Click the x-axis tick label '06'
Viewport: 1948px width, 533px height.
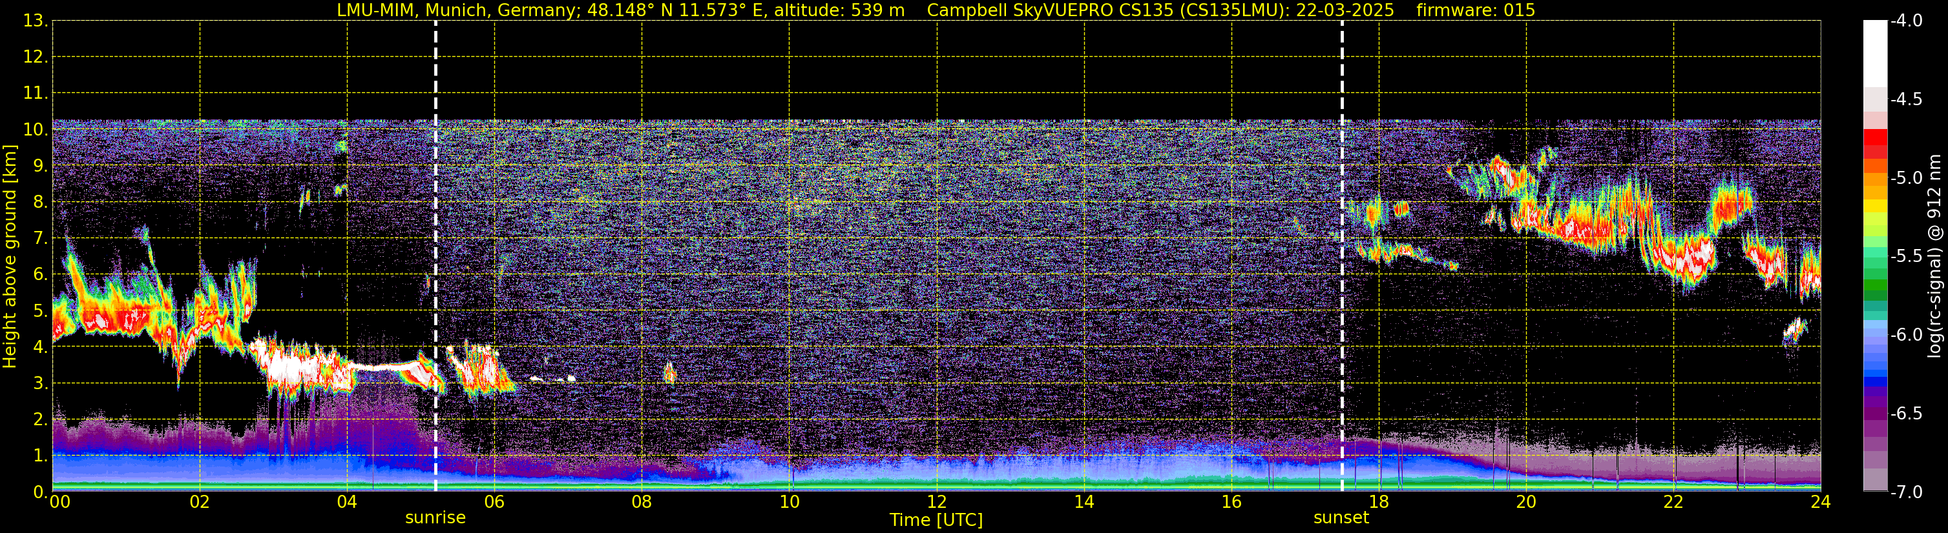tap(494, 502)
